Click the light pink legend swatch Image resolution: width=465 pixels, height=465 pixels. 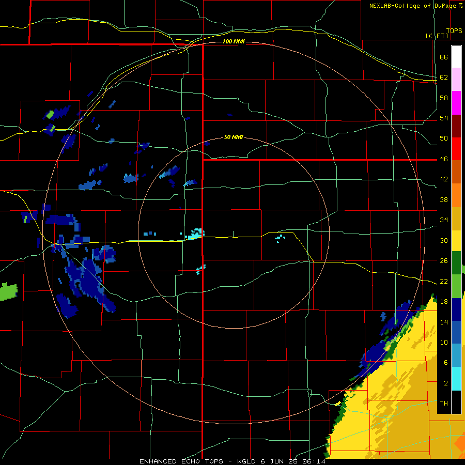tap(456, 80)
